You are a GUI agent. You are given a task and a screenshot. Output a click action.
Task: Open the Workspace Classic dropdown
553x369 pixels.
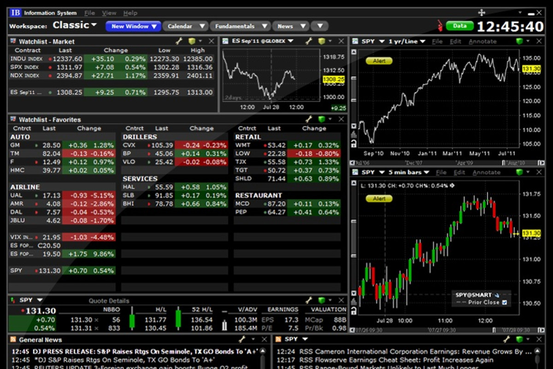click(x=75, y=25)
